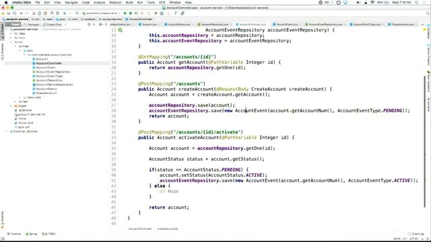
Task: Click the Cut scissors icon in toolbar
Action: (34, 13)
